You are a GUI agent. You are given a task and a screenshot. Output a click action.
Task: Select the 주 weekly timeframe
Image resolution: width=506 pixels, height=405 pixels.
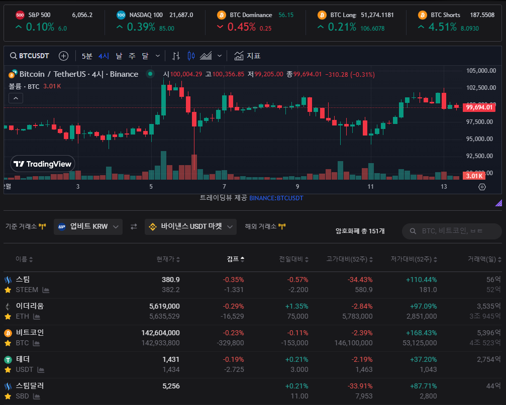click(132, 56)
